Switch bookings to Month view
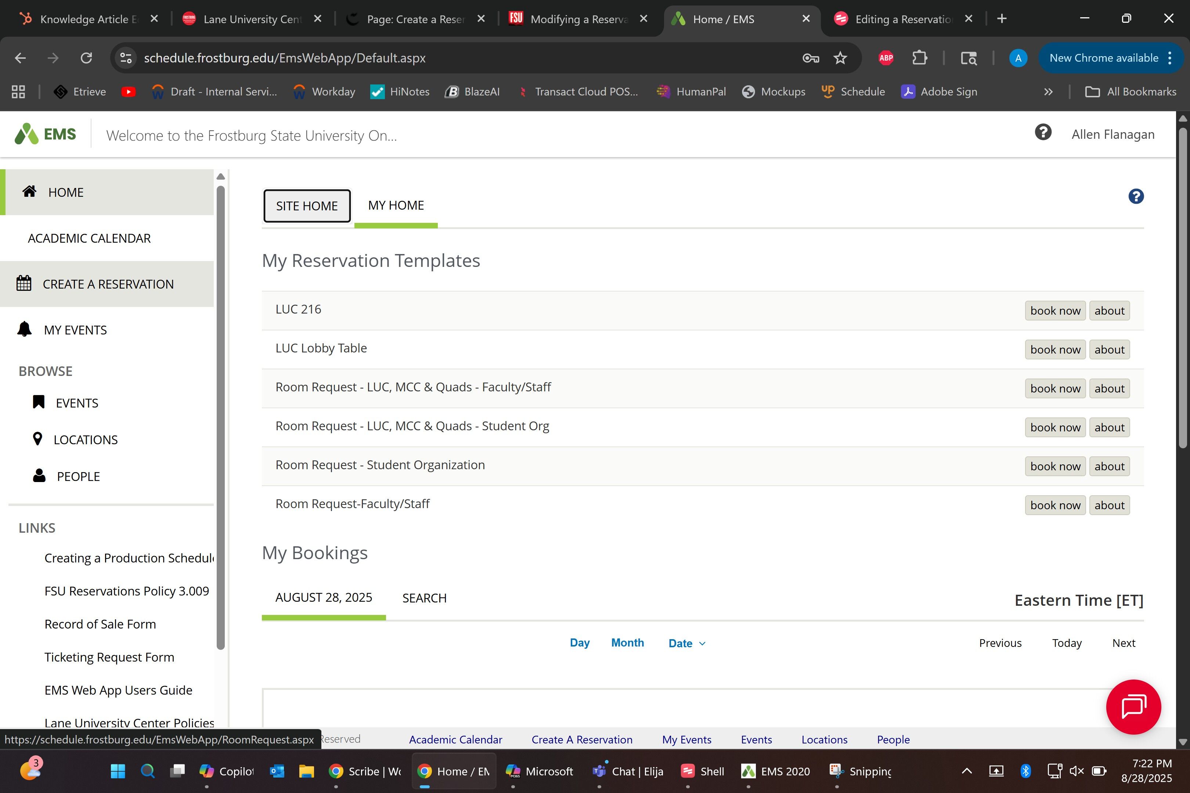 click(x=627, y=642)
